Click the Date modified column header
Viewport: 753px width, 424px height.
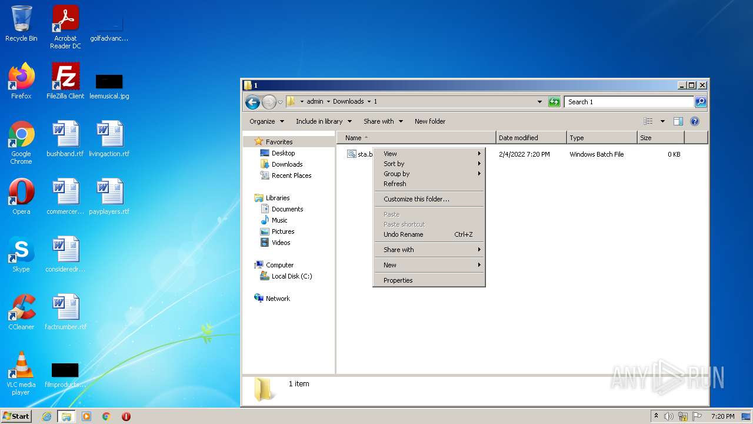(x=531, y=138)
